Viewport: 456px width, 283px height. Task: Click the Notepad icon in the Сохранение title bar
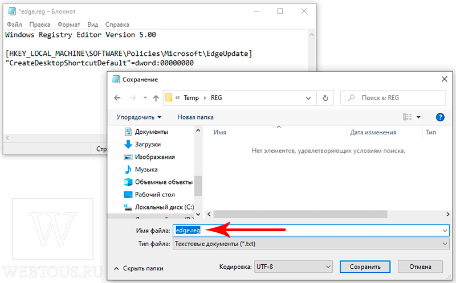116,79
